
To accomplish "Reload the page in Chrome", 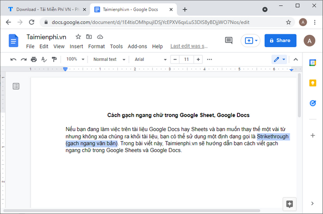I will 31,22.
